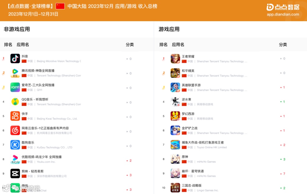
Task: Click rank change value 3 for 剪映
Action: click(x=130, y=175)
